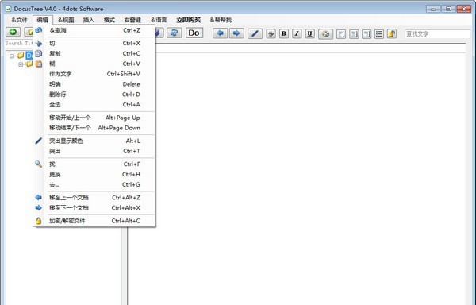476x305 pixels.
Task: Align text left using toolbar icon
Action: pyautogui.click(x=341, y=33)
